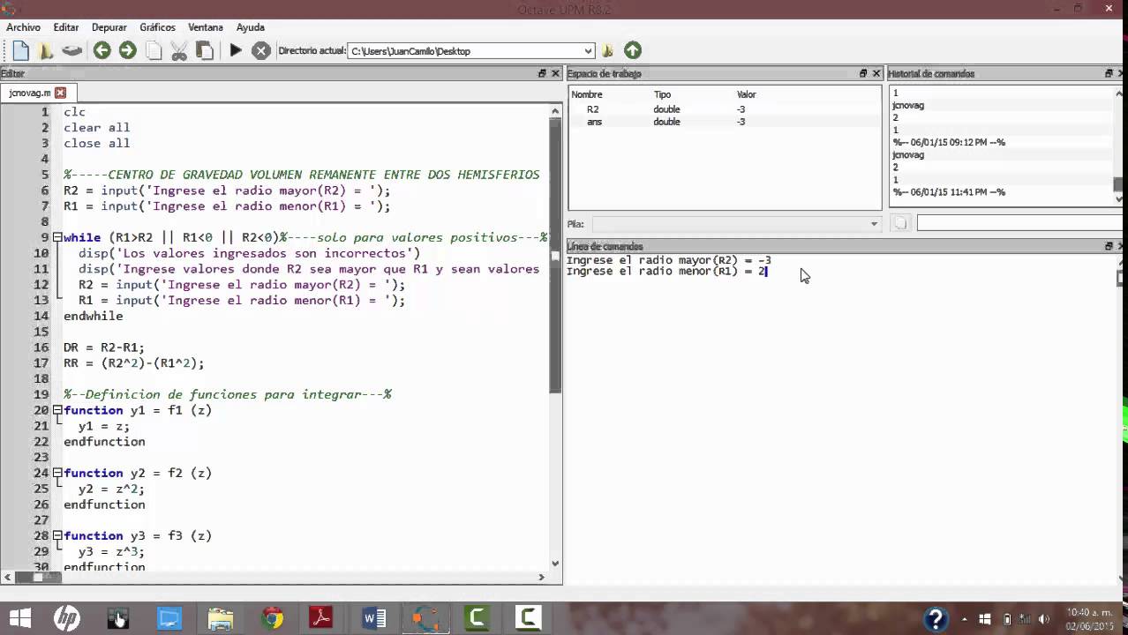Viewport: 1128px width, 635px height.
Task: Open the Depurar menu
Action: tap(109, 27)
